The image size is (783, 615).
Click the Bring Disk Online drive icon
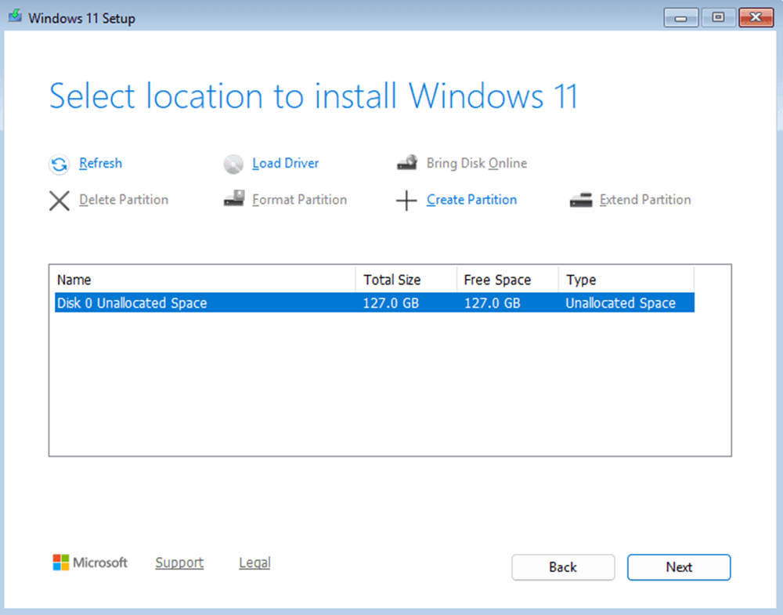[406, 164]
